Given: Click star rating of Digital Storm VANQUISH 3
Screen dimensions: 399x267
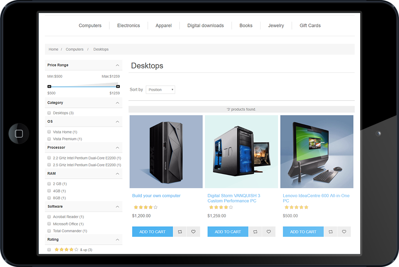Looking at the screenshot, I should 221,207.
